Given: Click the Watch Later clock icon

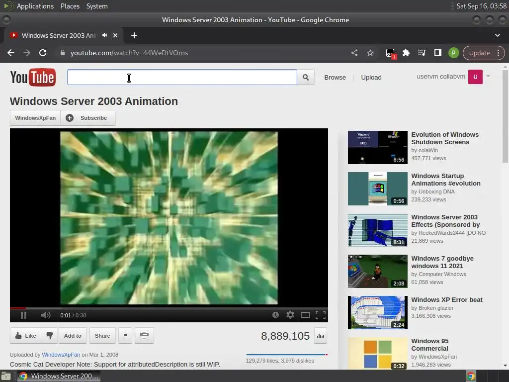Looking at the screenshot, I should click(275, 315).
